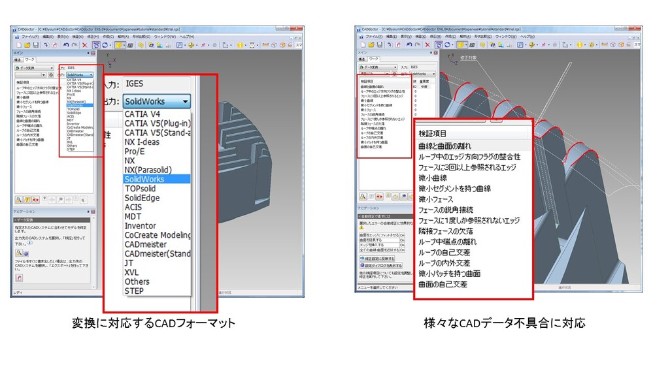Open ファイル(F) menu in left window
Image resolution: width=653 pixels, height=367 pixels.
pos(31,37)
